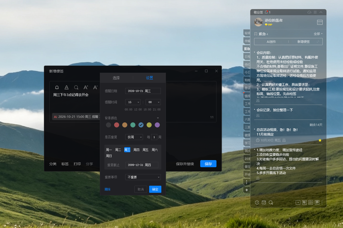Click the reminder bell icon in note toolbar
343x228 pixels.
click(57, 87)
